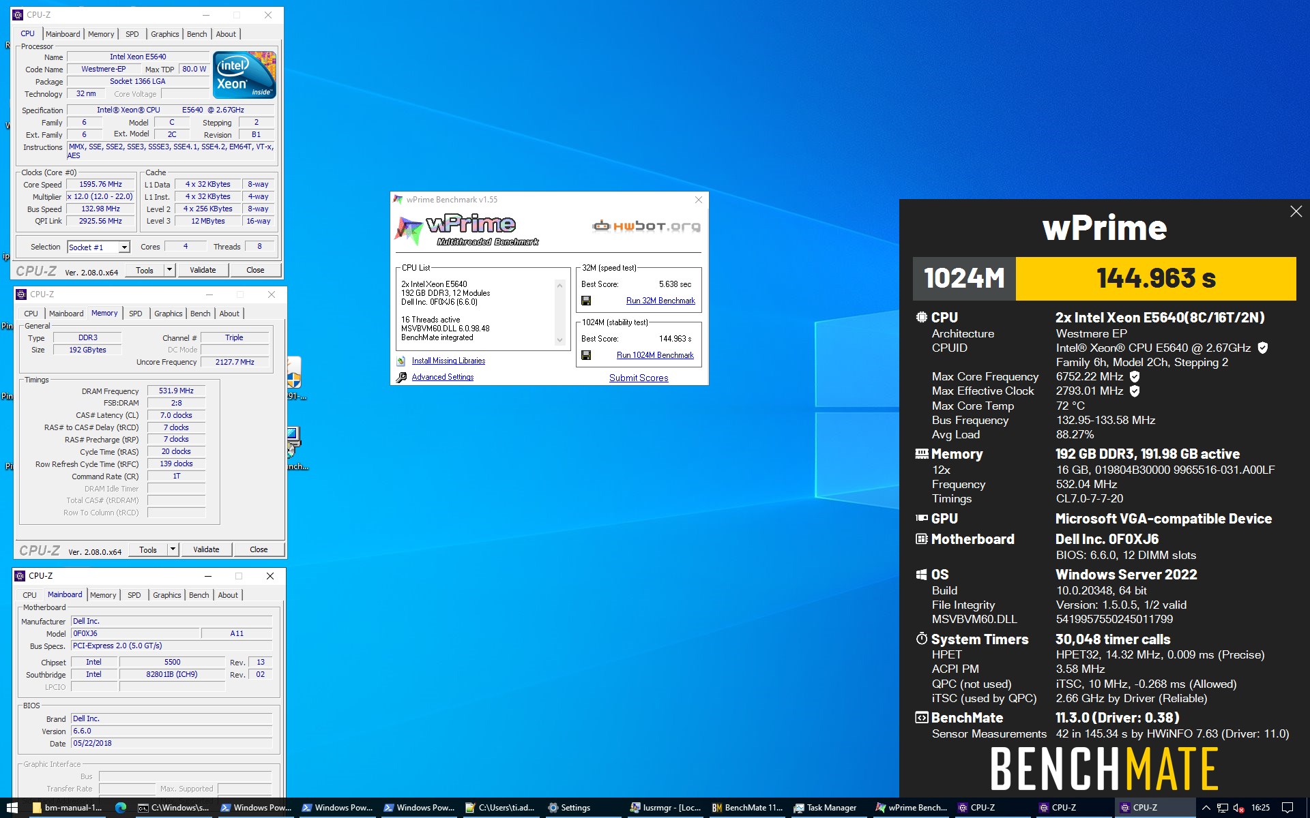The height and width of the screenshot is (818, 1310).
Task: Click the Intel Xeon inside logo in CPU-Z
Action: 245,75
